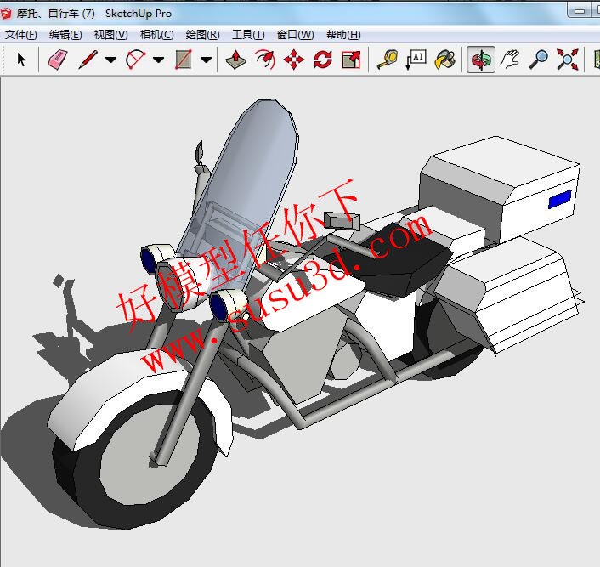The image size is (600, 567).
Task: Open the 相机(C) menu
Action: [x=157, y=35]
